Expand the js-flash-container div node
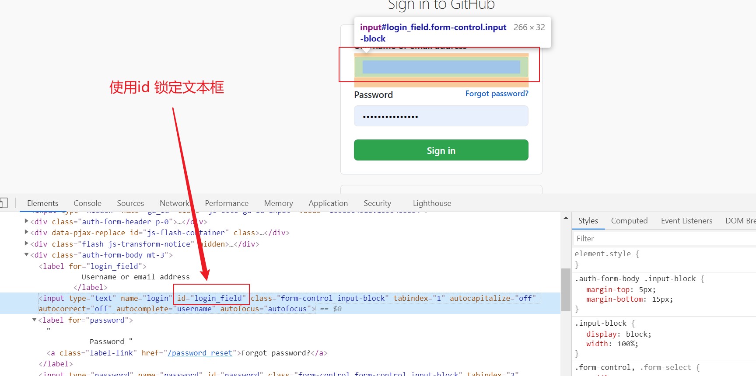This screenshot has width=756, height=376. (27, 232)
